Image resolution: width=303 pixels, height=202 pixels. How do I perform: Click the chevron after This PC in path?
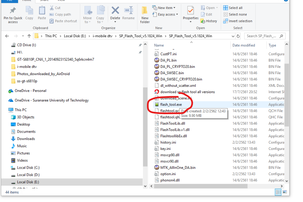pos(60,36)
